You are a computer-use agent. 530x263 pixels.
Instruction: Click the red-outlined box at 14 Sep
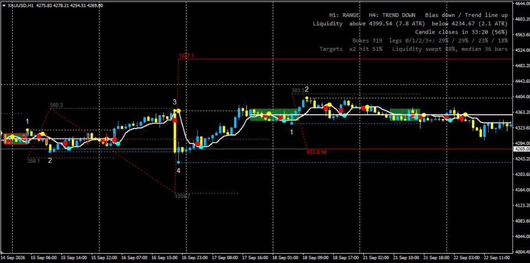[x=15, y=138]
